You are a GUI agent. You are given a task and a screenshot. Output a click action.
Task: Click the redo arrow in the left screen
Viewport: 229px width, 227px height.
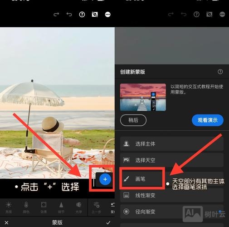[56, 15]
